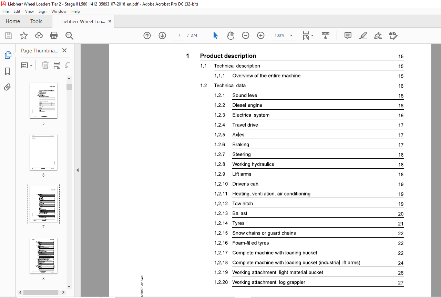Select the Highlight text pen tool

pyautogui.click(x=363, y=36)
